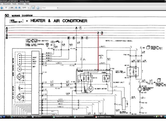The height and width of the screenshot is (125, 166).
Task: Switch to FEBRUARY 1ST 2012 taskbar window
Action: [x=62, y=117]
